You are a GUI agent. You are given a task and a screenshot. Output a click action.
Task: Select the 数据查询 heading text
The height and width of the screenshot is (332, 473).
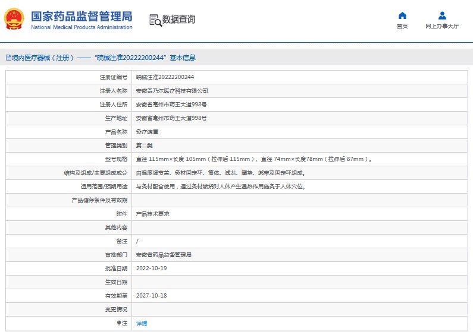coord(178,20)
